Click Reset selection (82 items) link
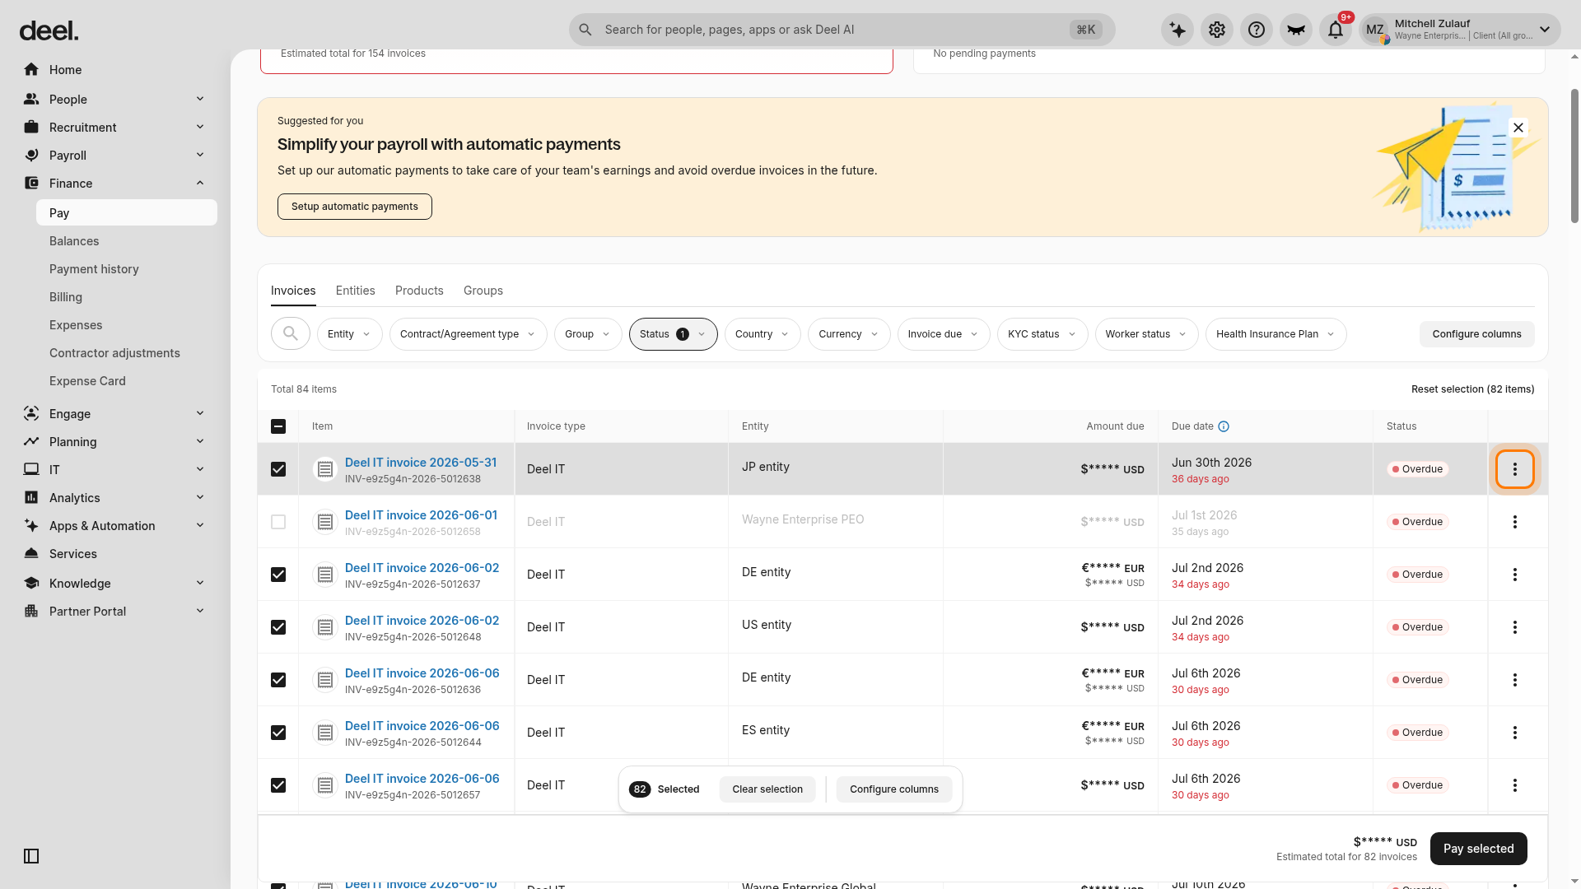 point(1473,389)
